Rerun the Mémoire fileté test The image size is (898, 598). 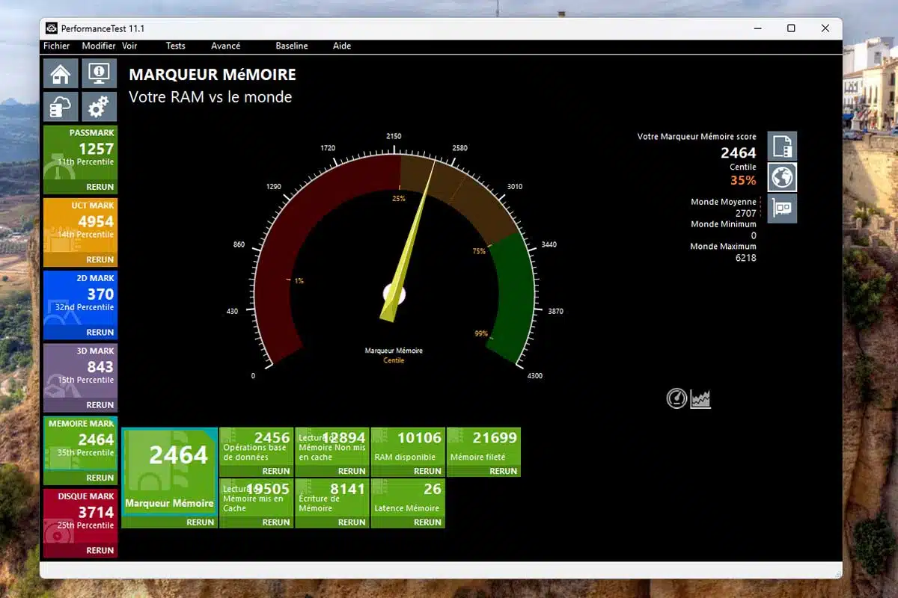[x=503, y=471]
